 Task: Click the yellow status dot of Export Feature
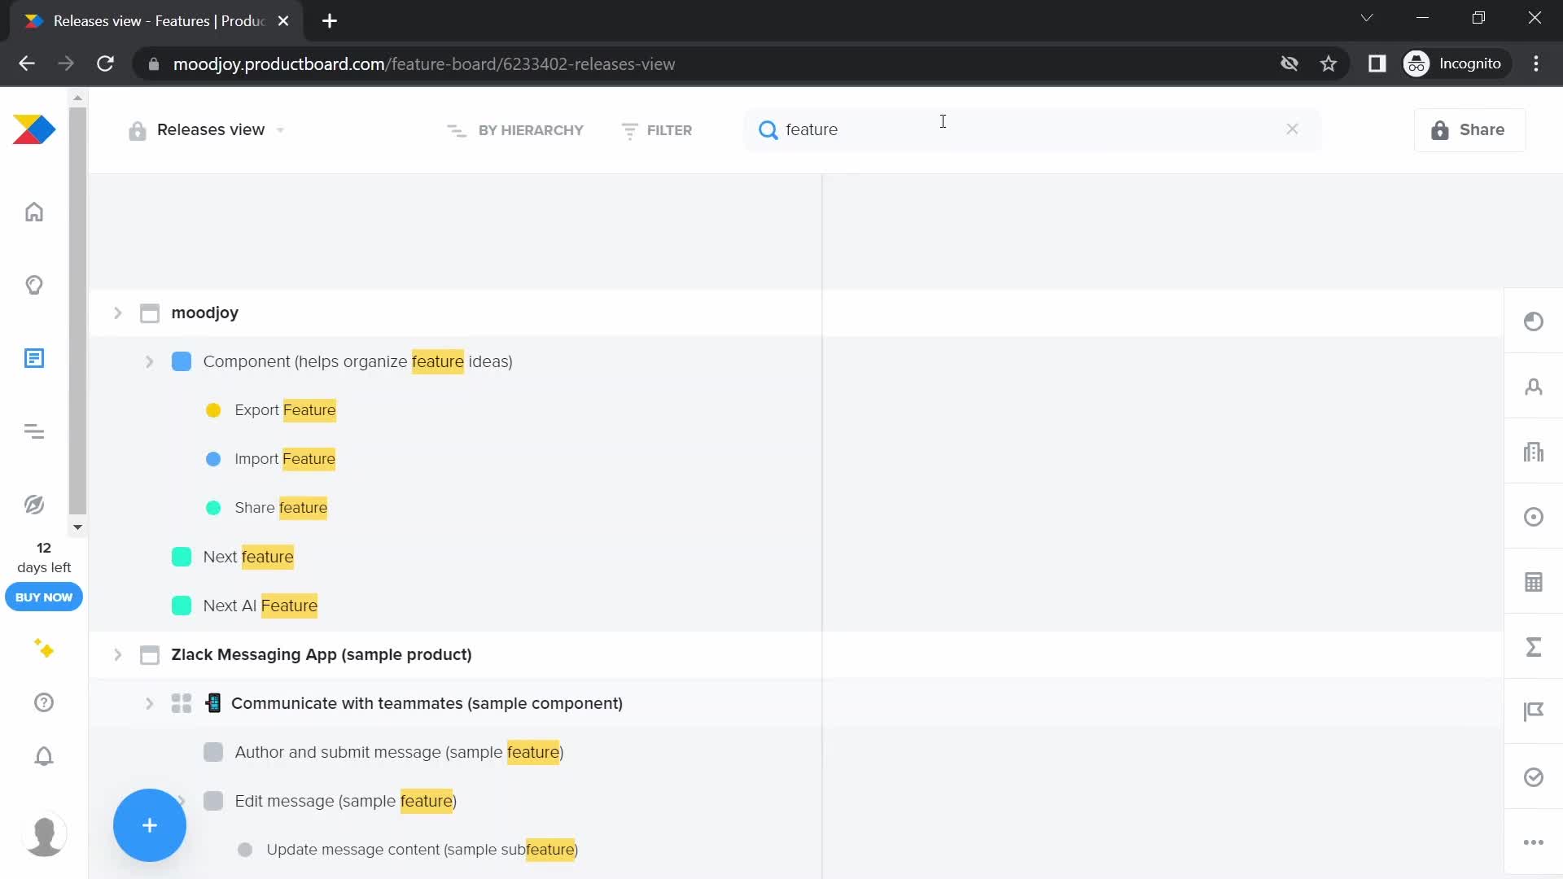pos(213,410)
